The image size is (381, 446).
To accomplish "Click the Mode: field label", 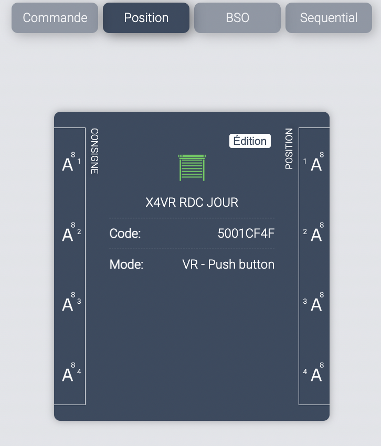I will click(126, 264).
